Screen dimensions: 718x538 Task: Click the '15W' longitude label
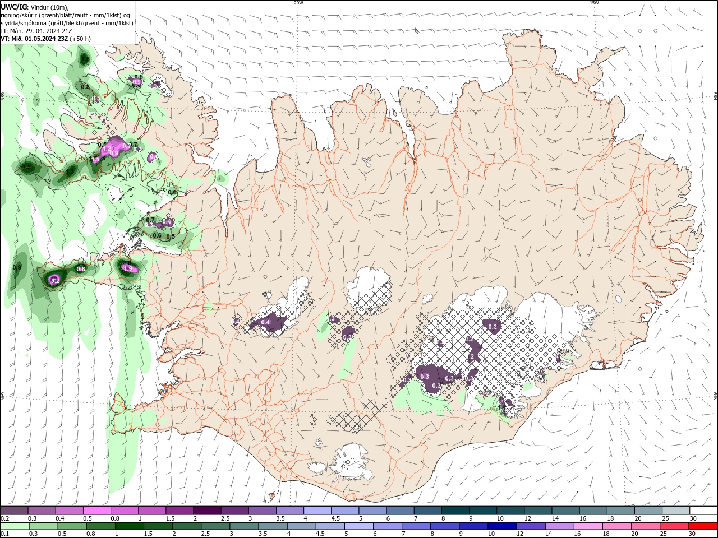[x=593, y=3]
